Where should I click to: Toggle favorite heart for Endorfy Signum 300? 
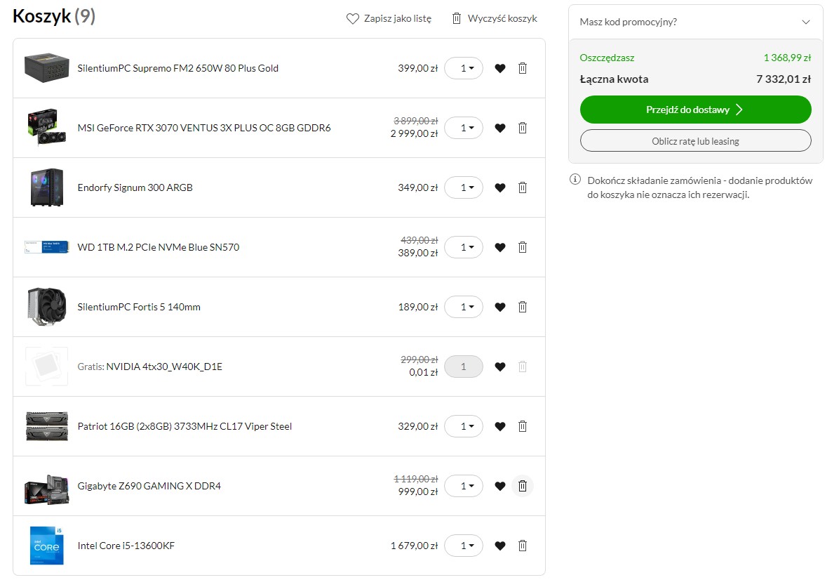pos(499,187)
